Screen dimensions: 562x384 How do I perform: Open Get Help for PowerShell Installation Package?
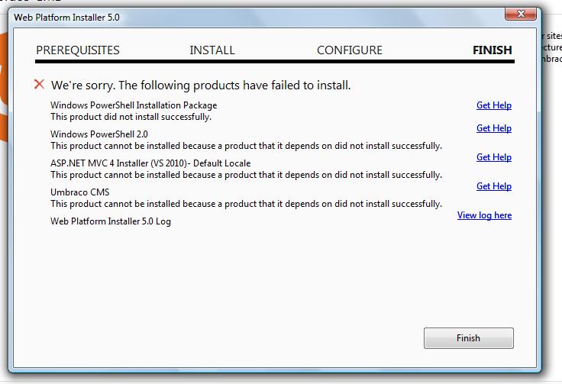tap(493, 105)
